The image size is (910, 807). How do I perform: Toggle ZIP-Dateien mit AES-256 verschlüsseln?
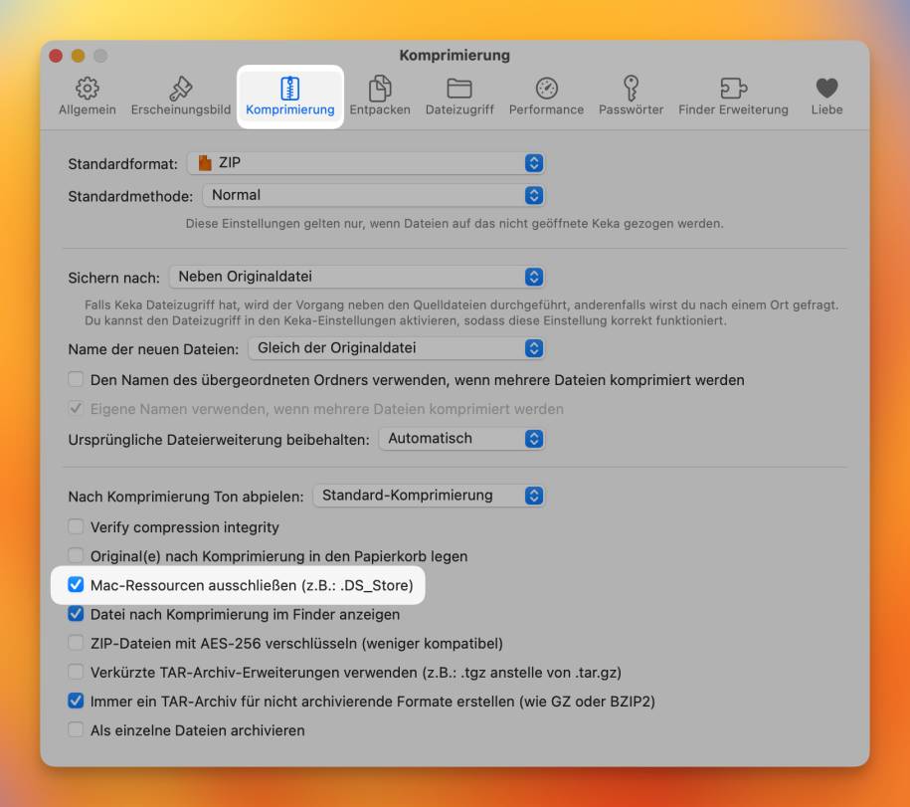point(76,643)
